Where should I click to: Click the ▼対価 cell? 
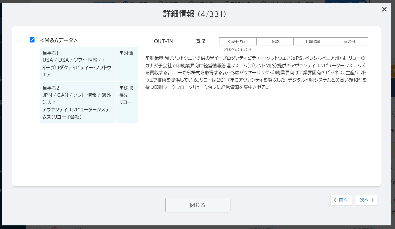[127, 64]
